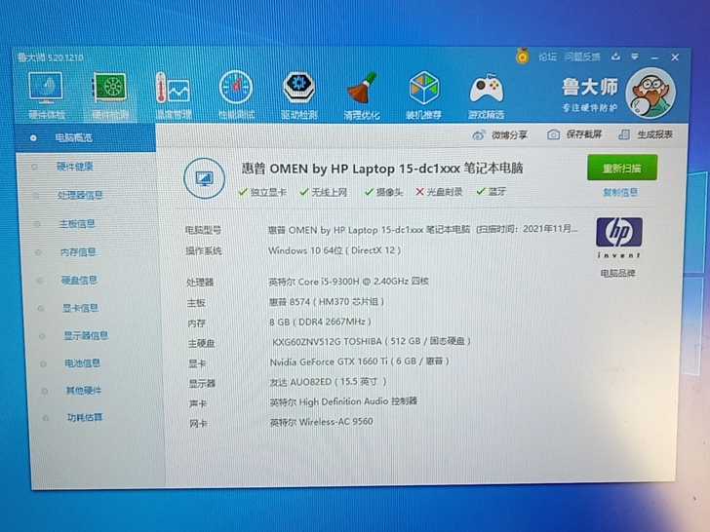Click the 鲁大师 mascot avatar
The height and width of the screenshot is (532, 710).
pyautogui.click(x=651, y=94)
